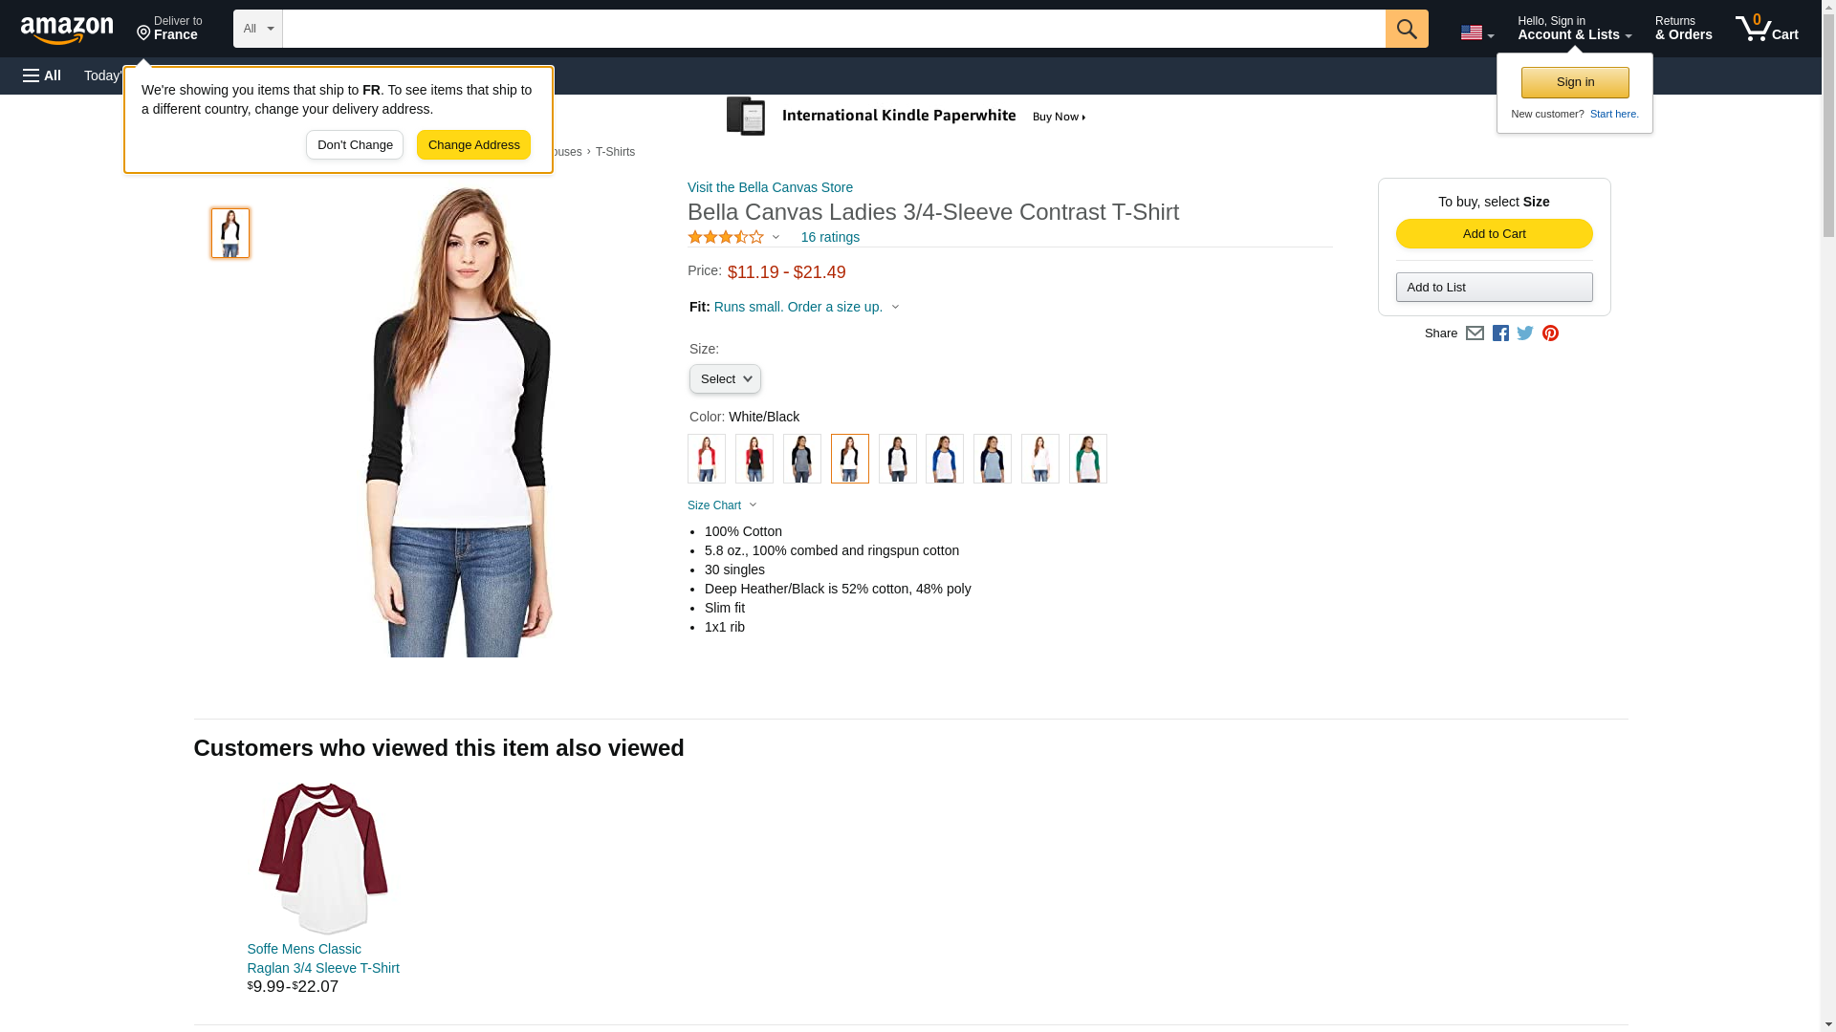Click the search magnifier button
Viewport: 1836px width, 1032px height.
tap(1406, 29)
